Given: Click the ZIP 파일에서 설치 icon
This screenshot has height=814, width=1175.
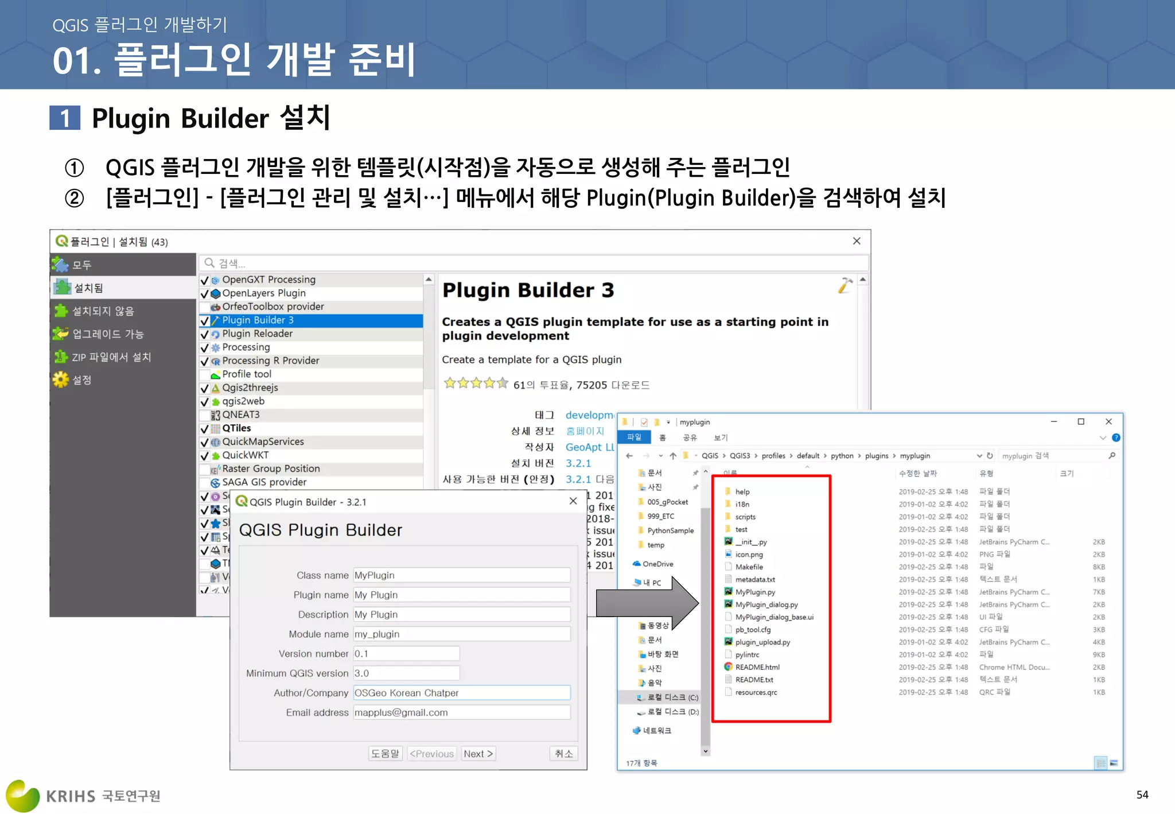Looking at the screenshot, I should [x=61, y=356].
